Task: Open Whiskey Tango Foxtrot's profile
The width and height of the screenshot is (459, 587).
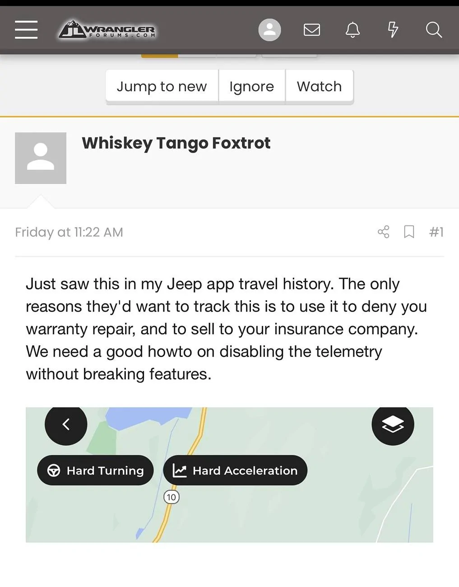Action: tap(176, 143)
